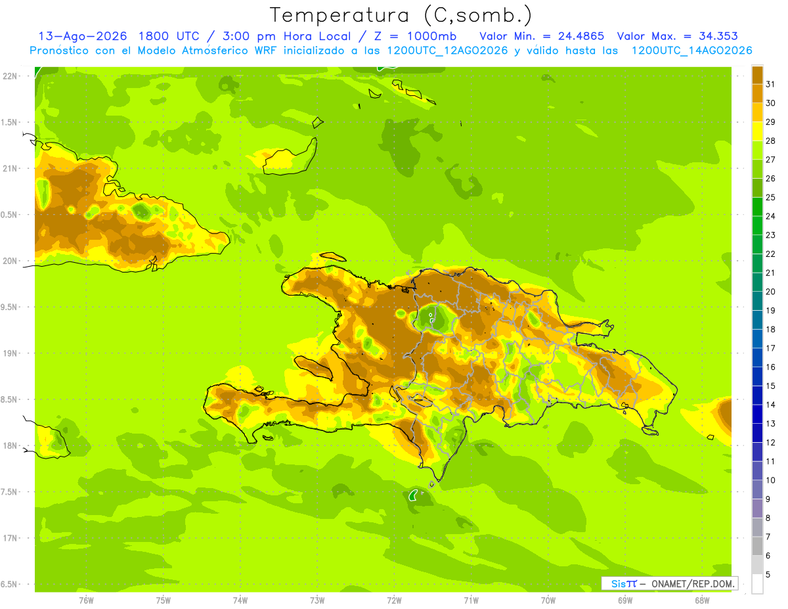Click the title "Temperatura (C,somb.)"
The width and height of the screenshot is (788, 609).
pyautogui.click(x=401, y=15)
